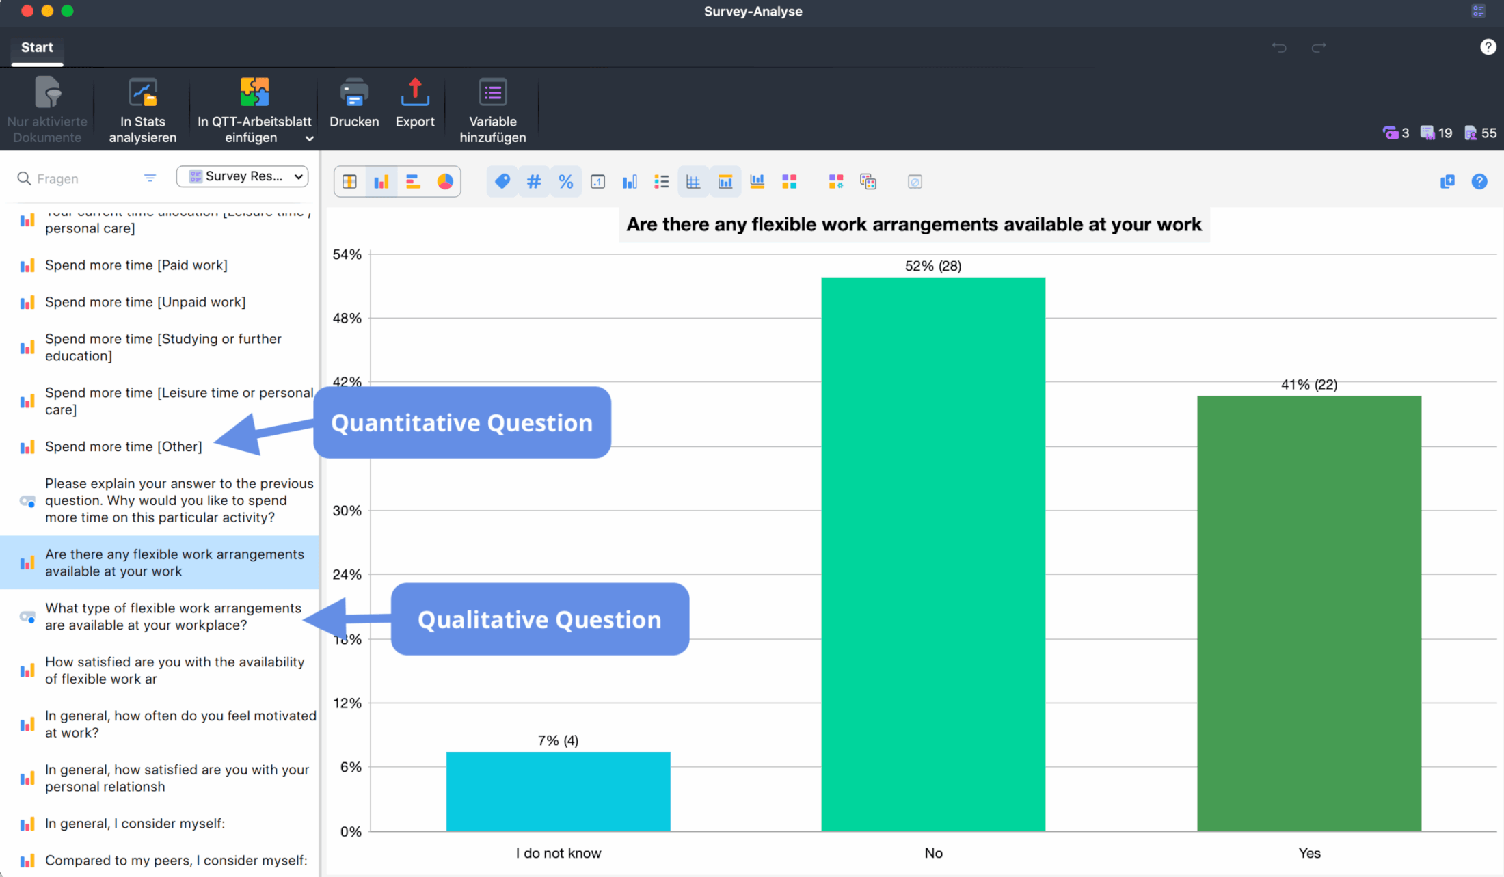Screen dimensions: 1504x877
Task: Open question filter icon beside search
Action: pyautogui.click(x=150, y=178)
